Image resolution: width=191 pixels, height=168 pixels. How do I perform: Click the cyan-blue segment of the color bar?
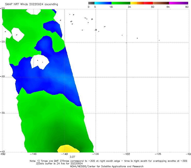(x=103, y=3)
